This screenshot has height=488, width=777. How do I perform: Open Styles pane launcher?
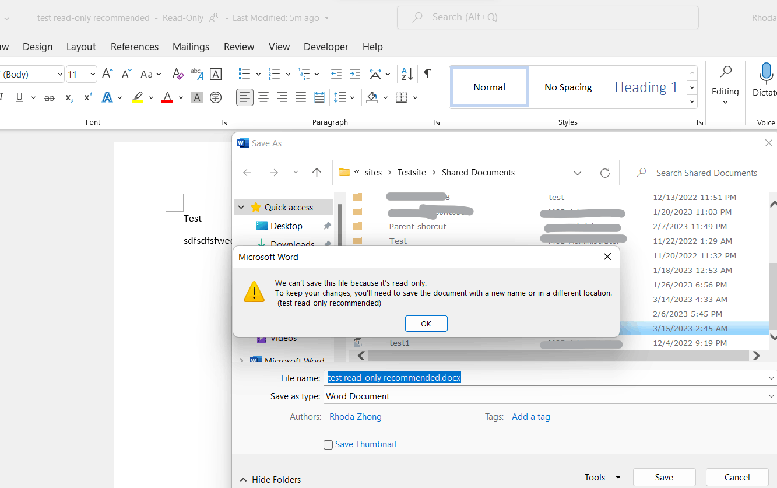click(x=700, y=122)
